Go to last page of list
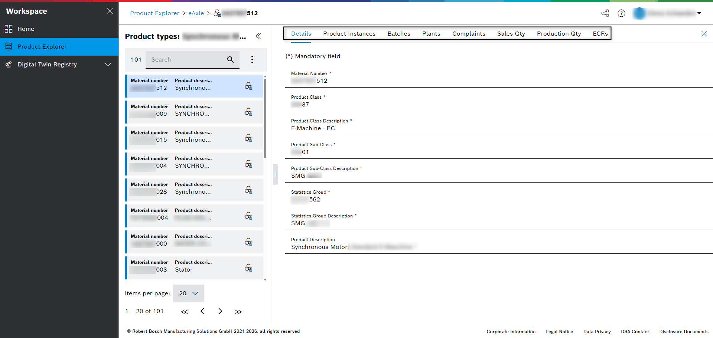Screen dimensions: 713x338 point(238,311)
